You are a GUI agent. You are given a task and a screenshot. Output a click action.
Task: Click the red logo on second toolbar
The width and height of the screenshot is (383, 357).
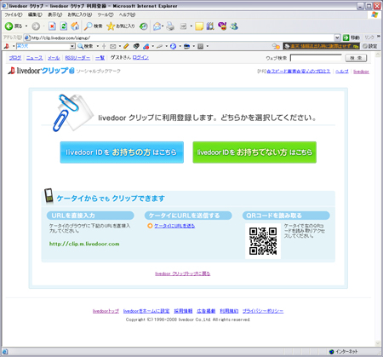(7, 46)
